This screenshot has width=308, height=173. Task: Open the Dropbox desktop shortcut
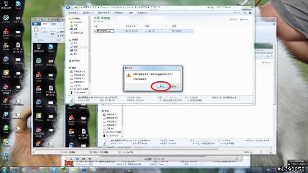pos(6,115)
